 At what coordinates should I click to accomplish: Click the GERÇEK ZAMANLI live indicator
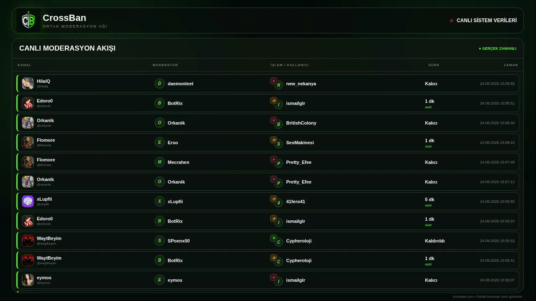(497, 48)
